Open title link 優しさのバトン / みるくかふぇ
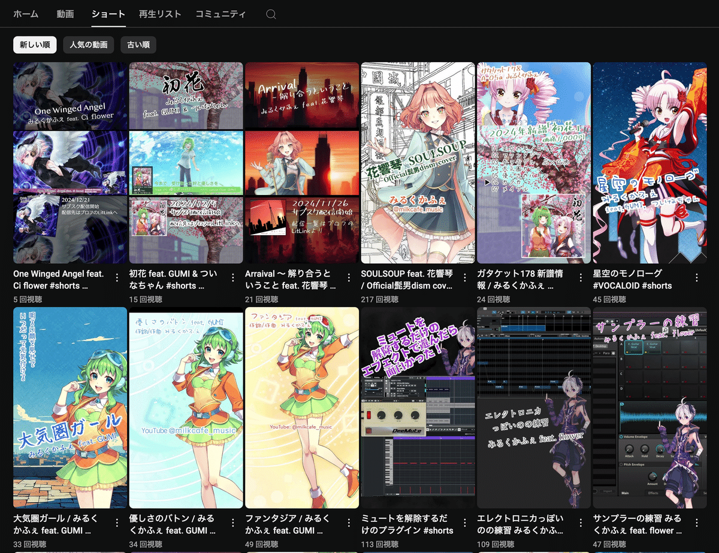Image resolution: width=719 pixels, height=553 pixels. coord(172,524)
